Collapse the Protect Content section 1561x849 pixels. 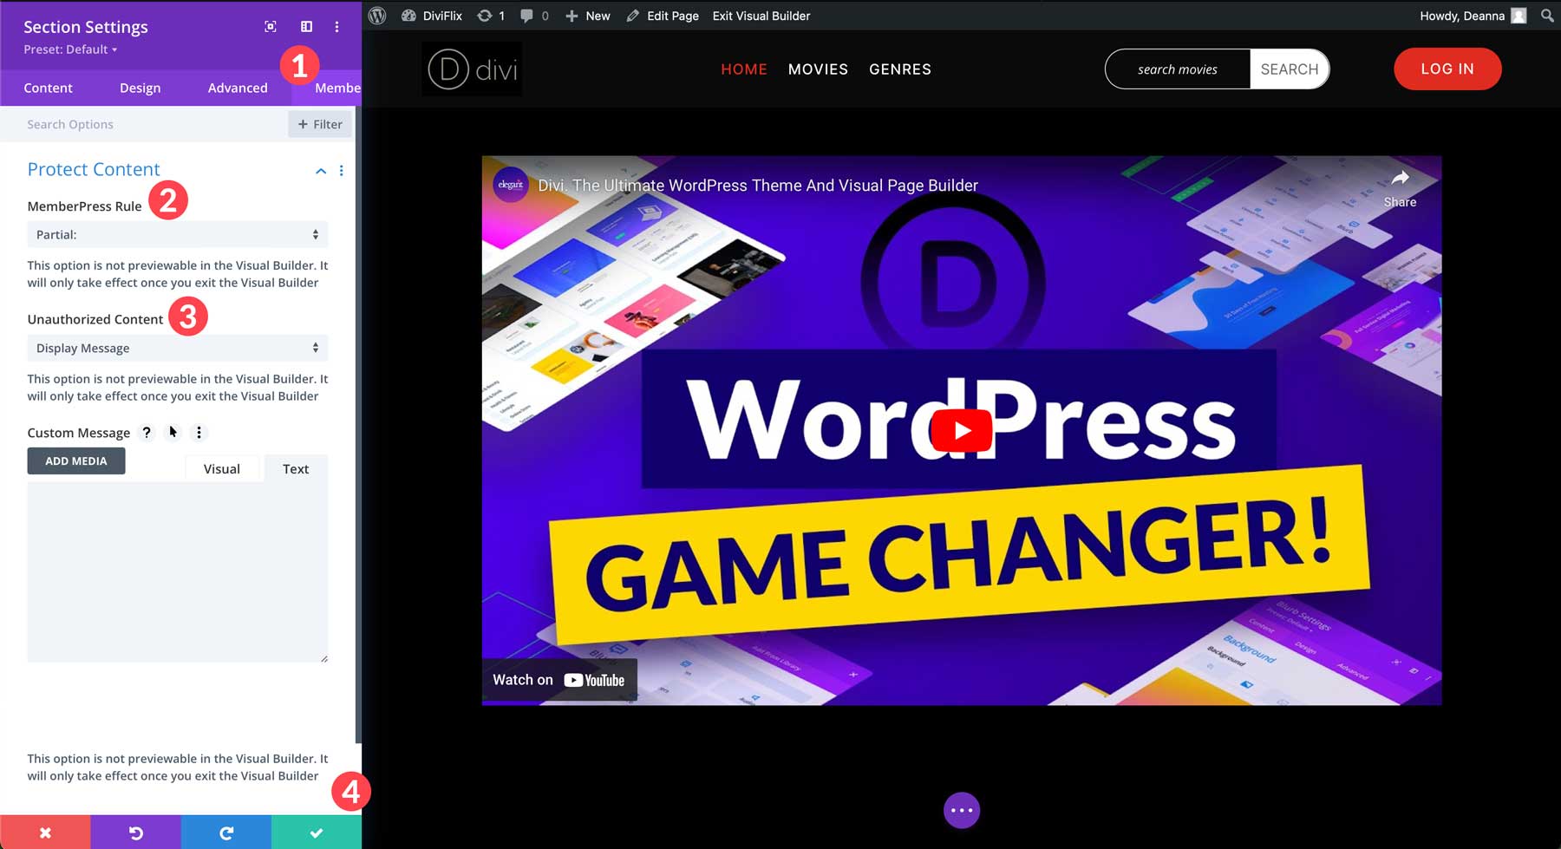coord(321,171)
